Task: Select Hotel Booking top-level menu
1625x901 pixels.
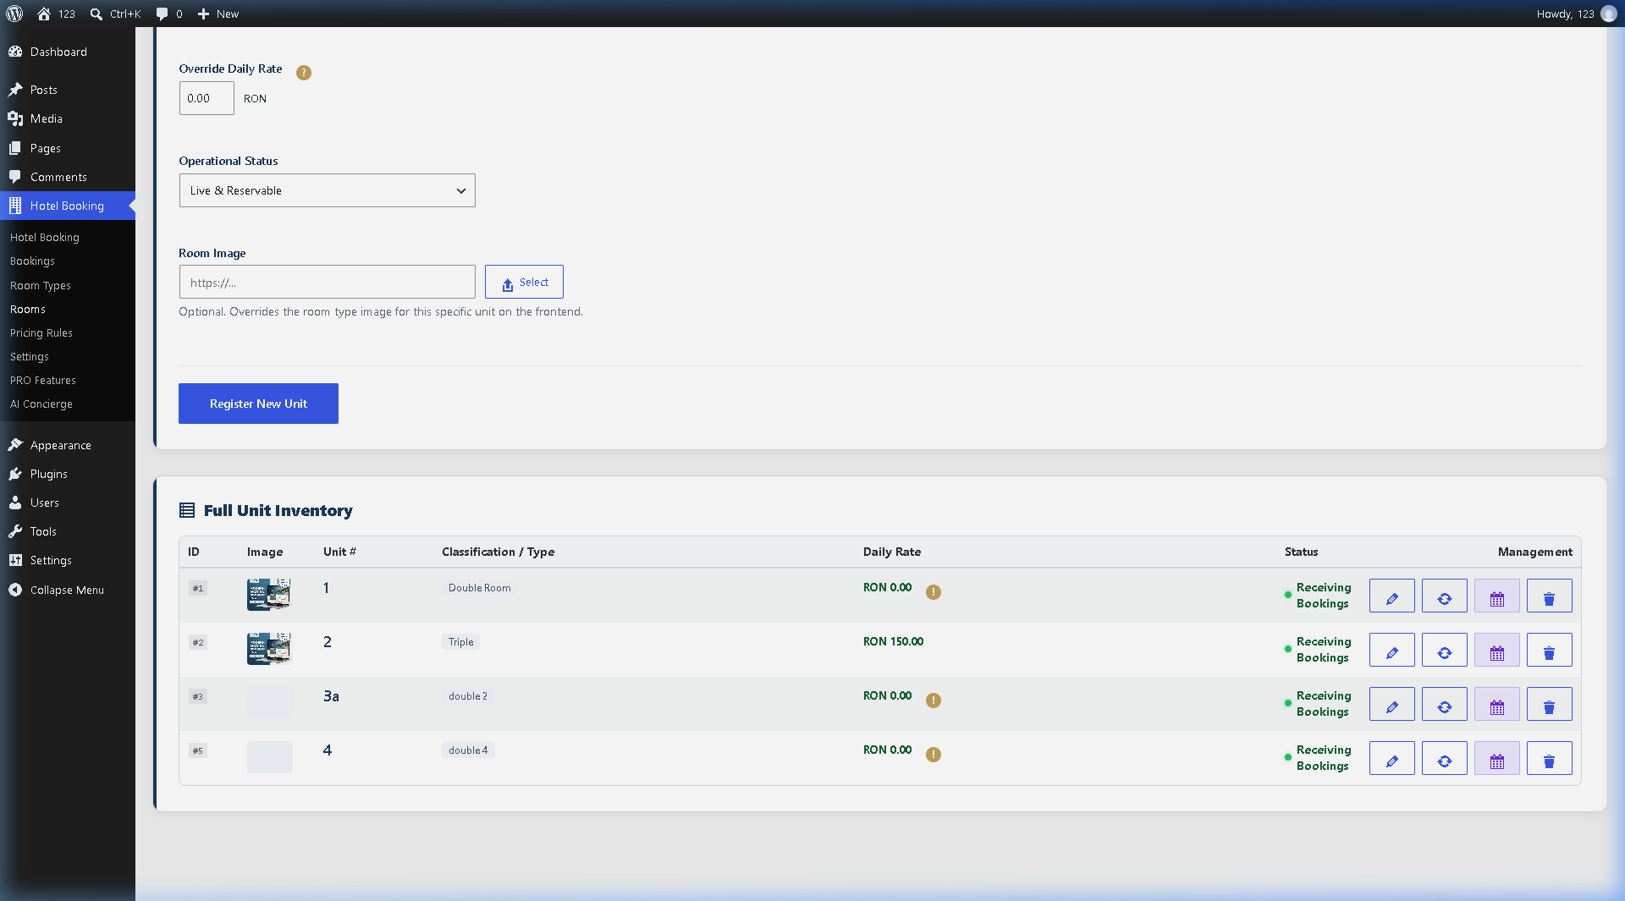Action: click(68, 206)
